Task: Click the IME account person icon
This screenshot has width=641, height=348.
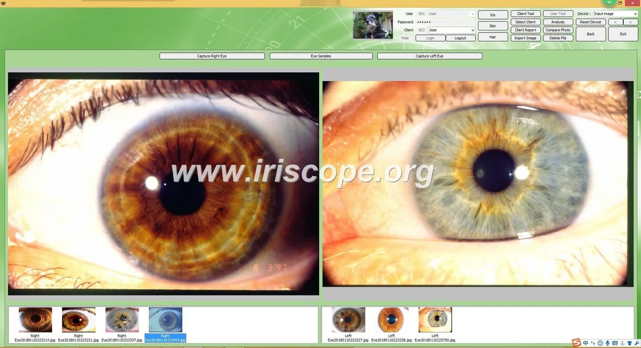Action: coord(622,343)
